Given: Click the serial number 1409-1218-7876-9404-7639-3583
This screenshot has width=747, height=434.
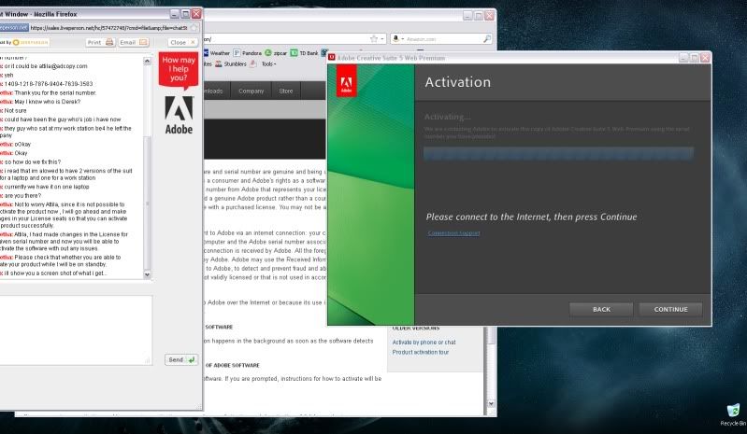Looking at the screenshot, I should 49,84.
